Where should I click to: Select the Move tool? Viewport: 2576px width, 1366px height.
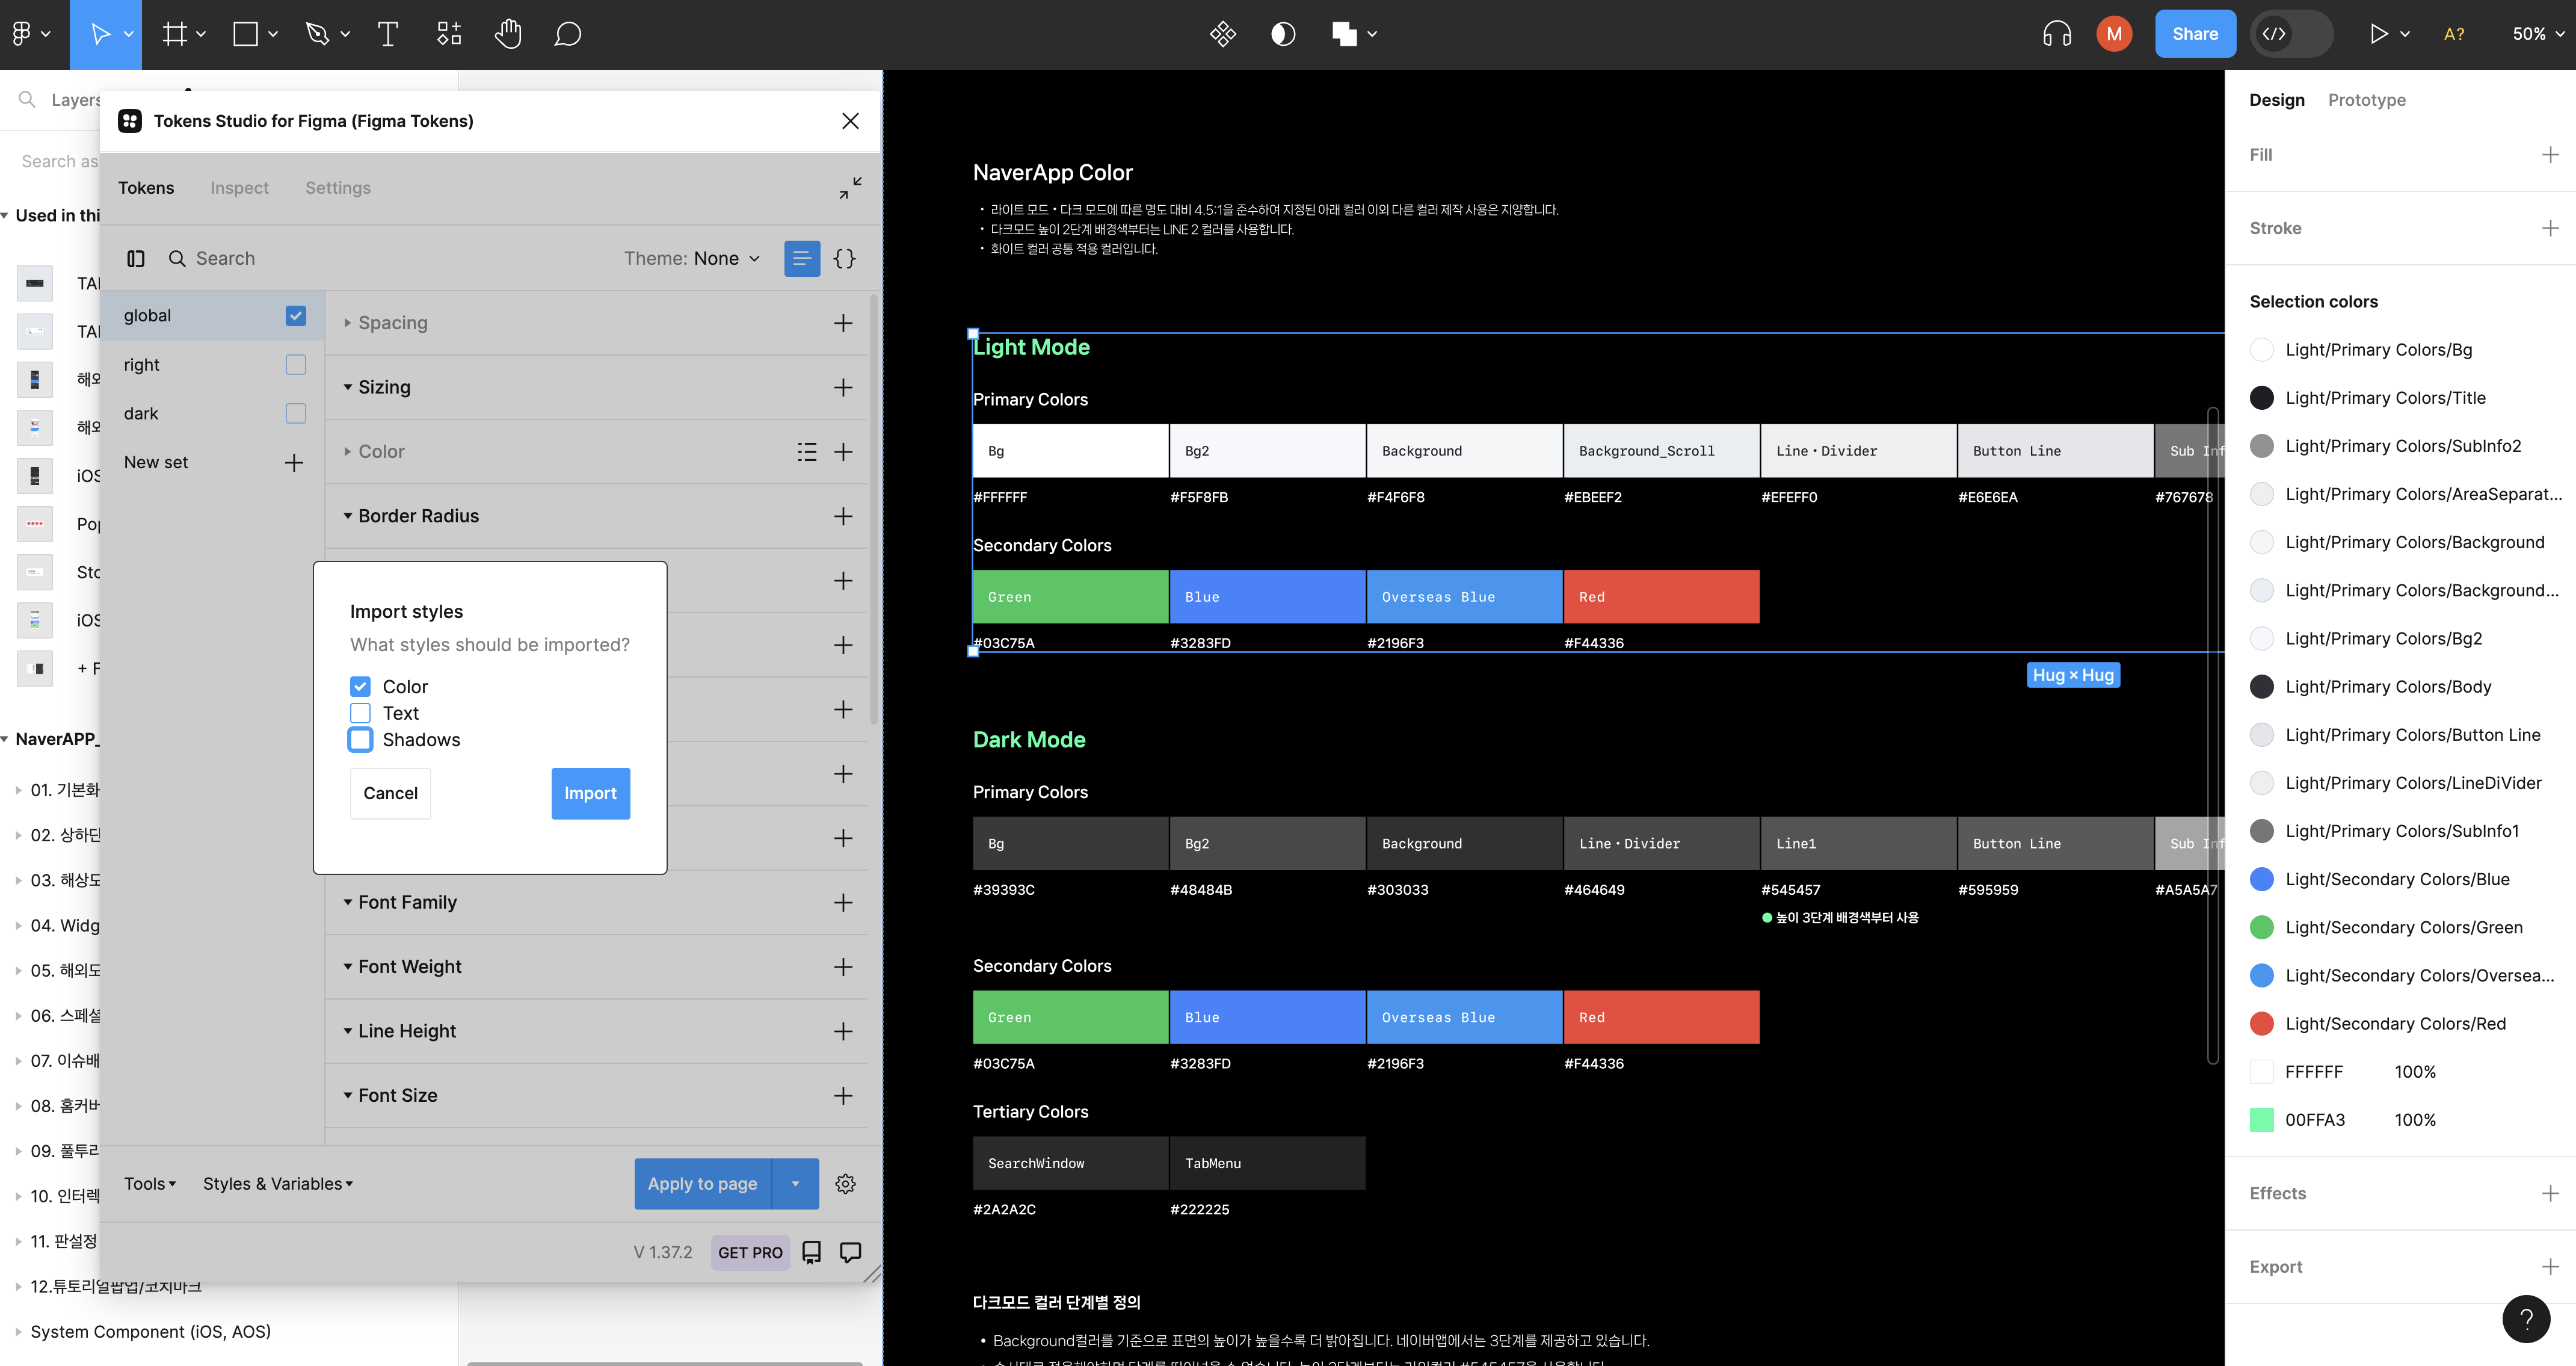pos(100,34)
